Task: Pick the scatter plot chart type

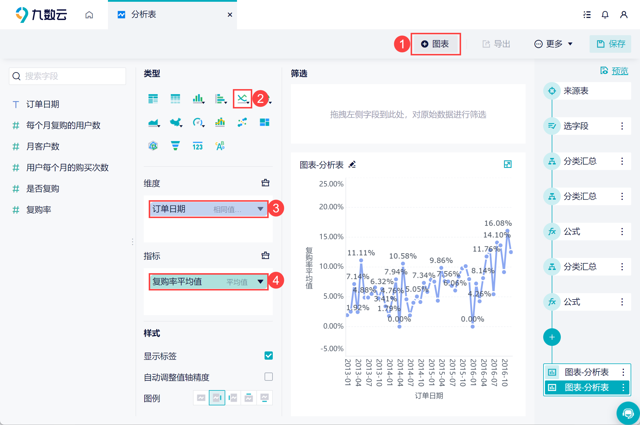Action: click(x=242, y=122)
